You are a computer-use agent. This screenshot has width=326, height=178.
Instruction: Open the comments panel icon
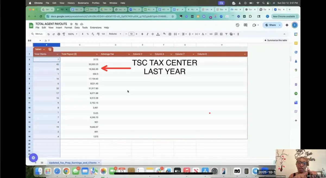(246, 25)
